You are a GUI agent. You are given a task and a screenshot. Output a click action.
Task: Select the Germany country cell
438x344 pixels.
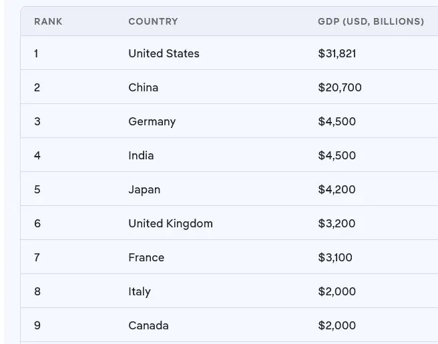point(152,121)
